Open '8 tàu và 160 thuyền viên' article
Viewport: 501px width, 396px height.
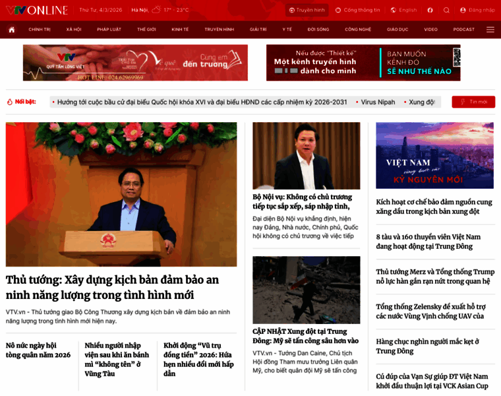428,242
